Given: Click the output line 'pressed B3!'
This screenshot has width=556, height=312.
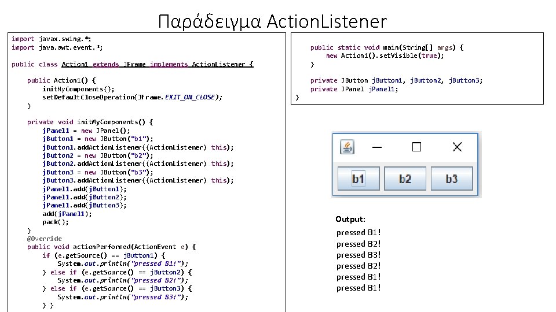Looking at the screenshot, I should click(359, 255).
